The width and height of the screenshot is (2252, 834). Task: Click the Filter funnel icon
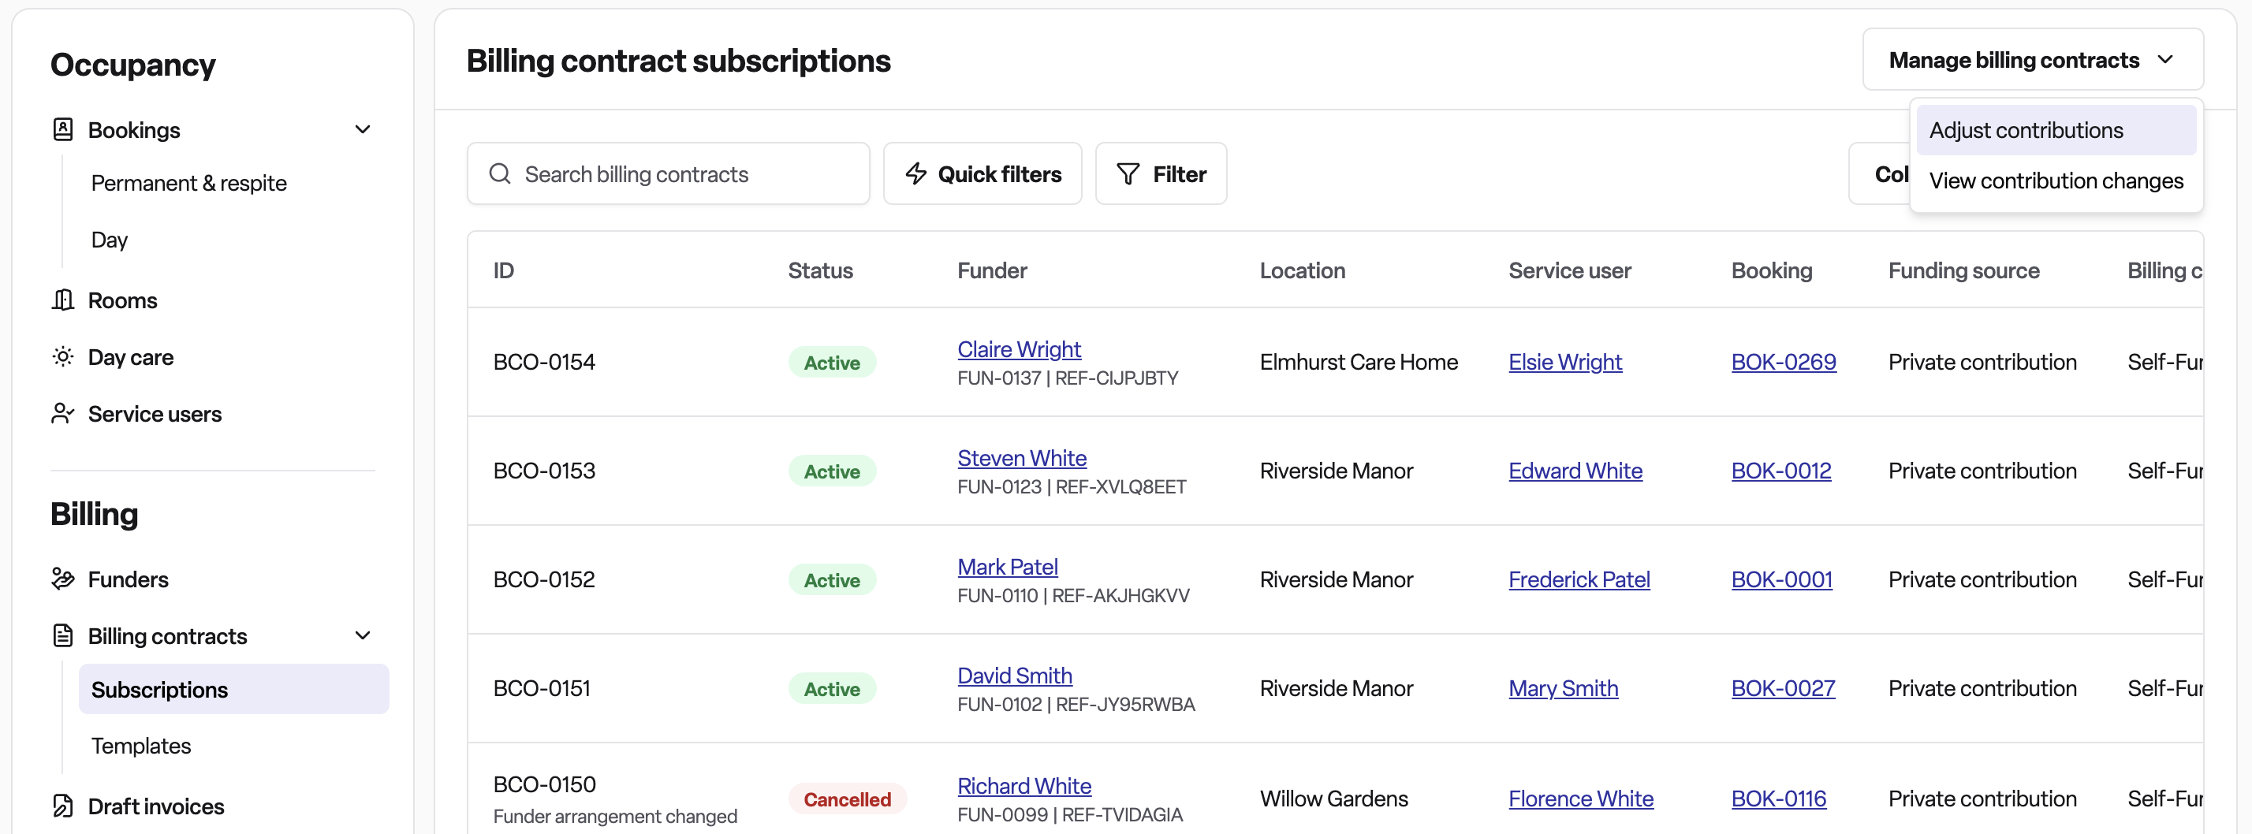click(x=1128, y=174)
